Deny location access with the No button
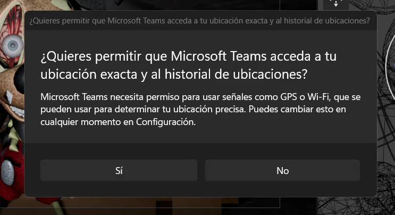 tap(282, 170)
